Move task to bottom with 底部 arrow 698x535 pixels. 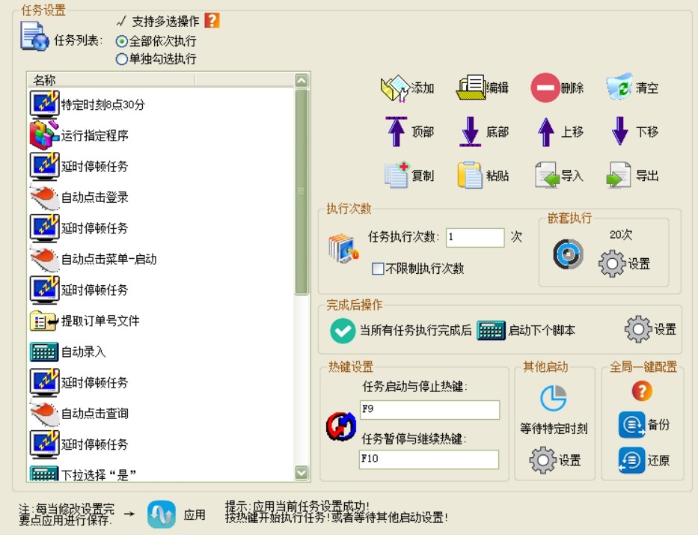[x=471, y=132]
